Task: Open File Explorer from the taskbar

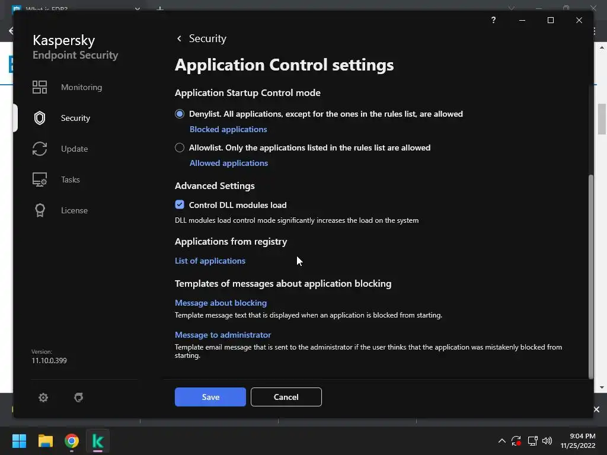Action: 45,441
